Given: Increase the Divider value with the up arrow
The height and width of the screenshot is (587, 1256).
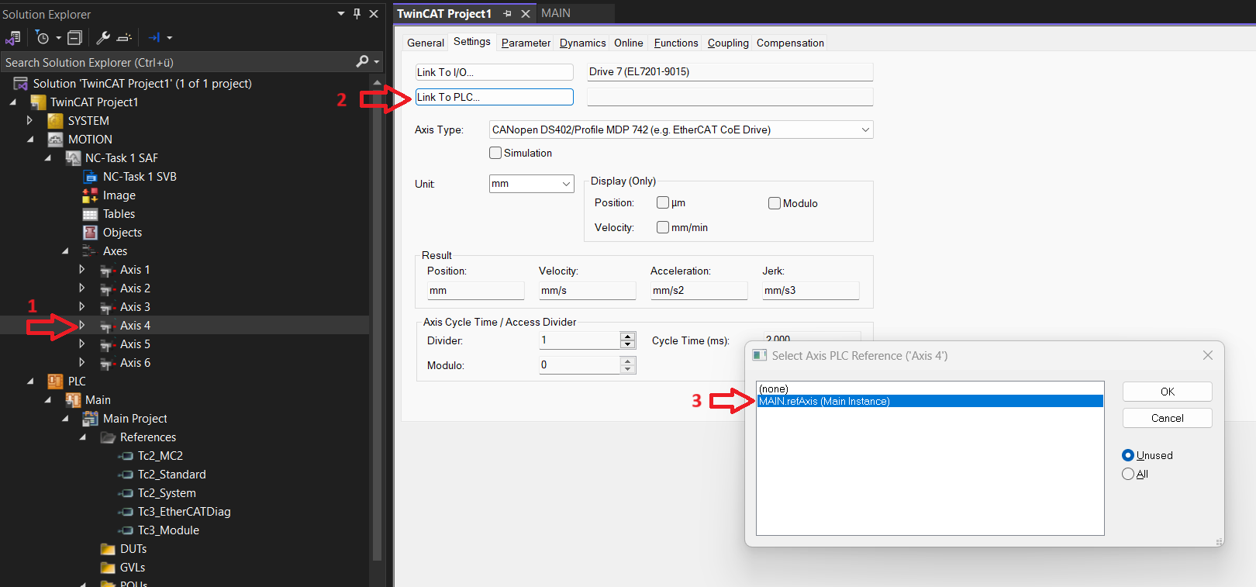Looking at the screenshot, I should click(628, 336).
